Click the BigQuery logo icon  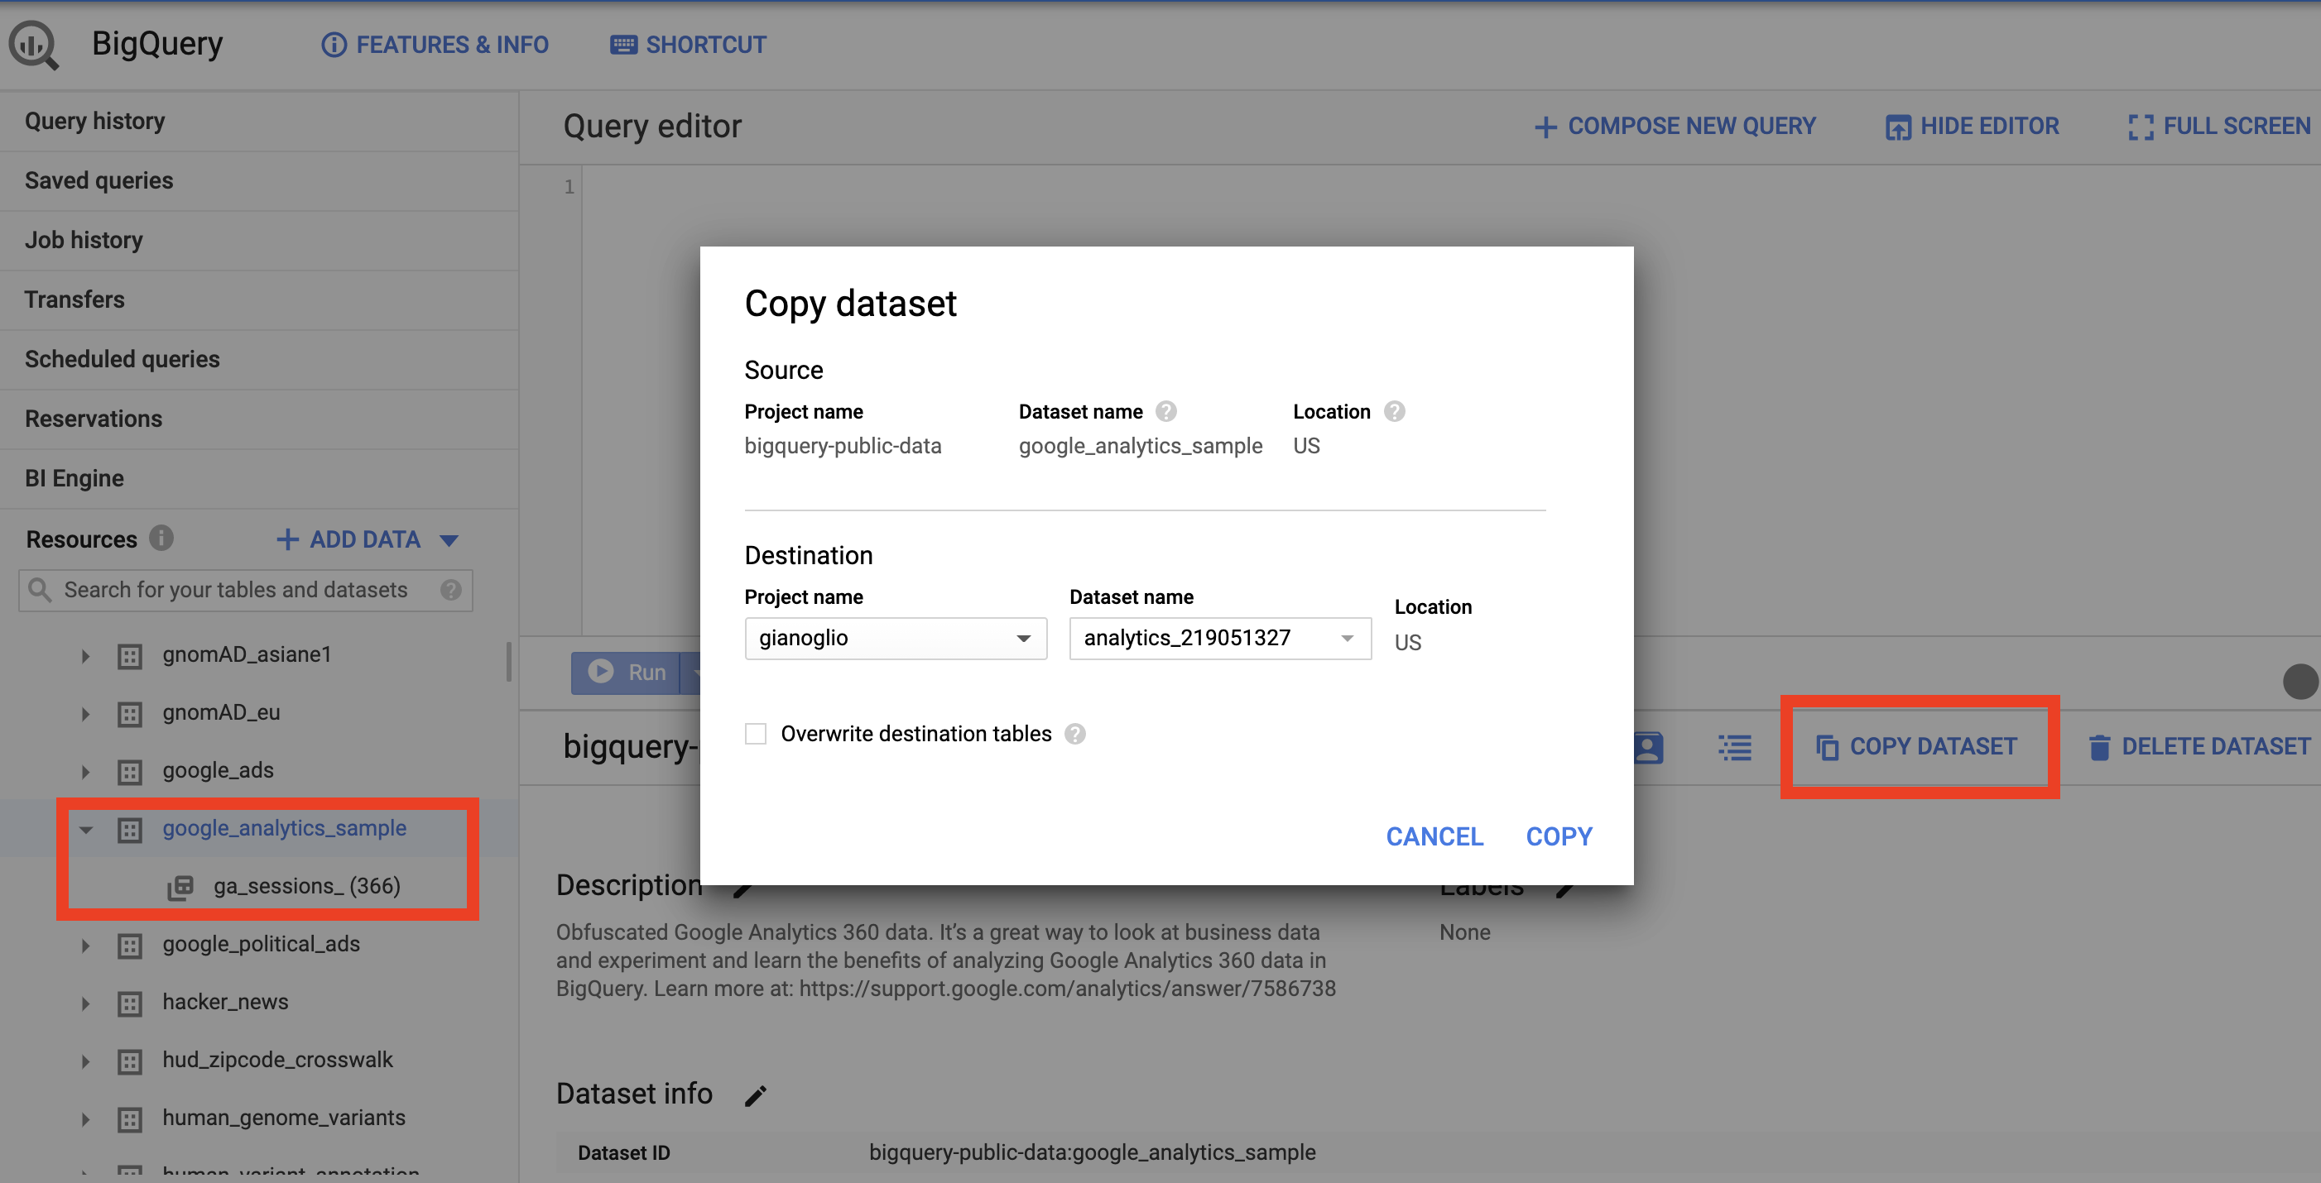point(34,45)
